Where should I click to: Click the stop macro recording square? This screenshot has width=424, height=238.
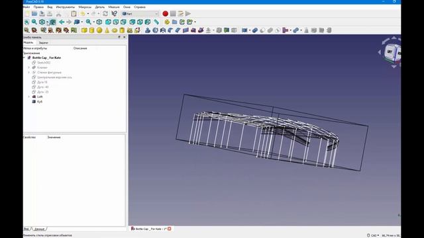[173, 13]
